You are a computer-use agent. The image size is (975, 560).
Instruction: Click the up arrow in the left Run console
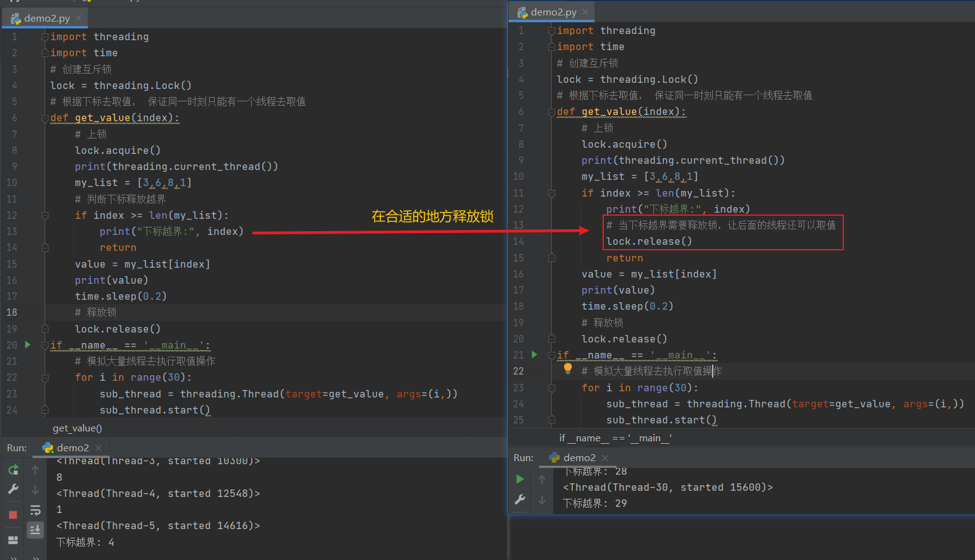(x=35, y=470)
